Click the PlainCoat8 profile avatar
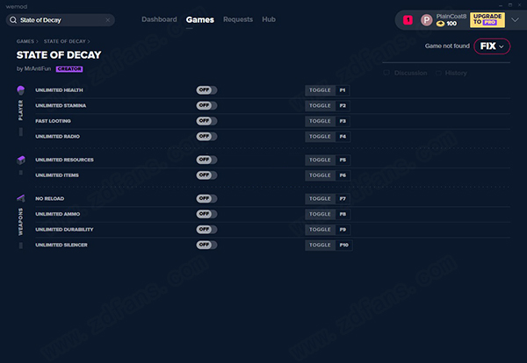 click(427, 20)
